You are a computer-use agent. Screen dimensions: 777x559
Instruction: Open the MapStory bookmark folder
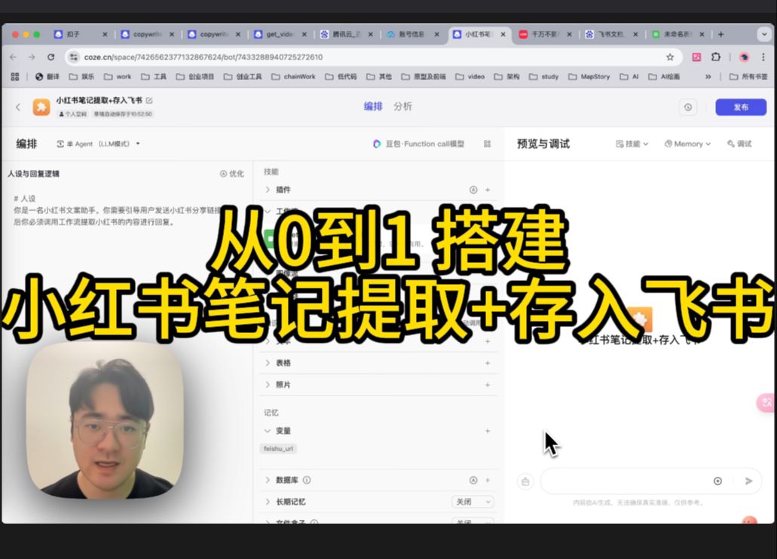(589, 76)
